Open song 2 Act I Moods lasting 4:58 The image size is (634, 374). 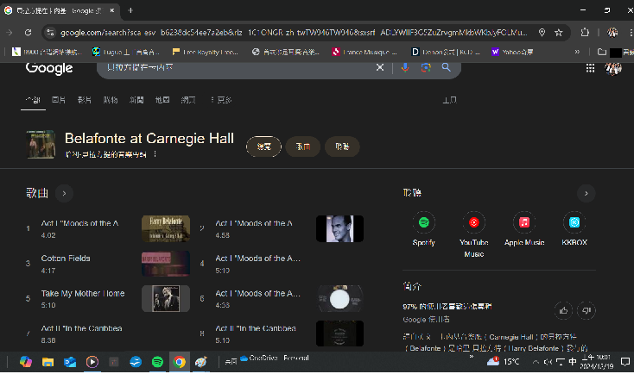click(254, 223)
